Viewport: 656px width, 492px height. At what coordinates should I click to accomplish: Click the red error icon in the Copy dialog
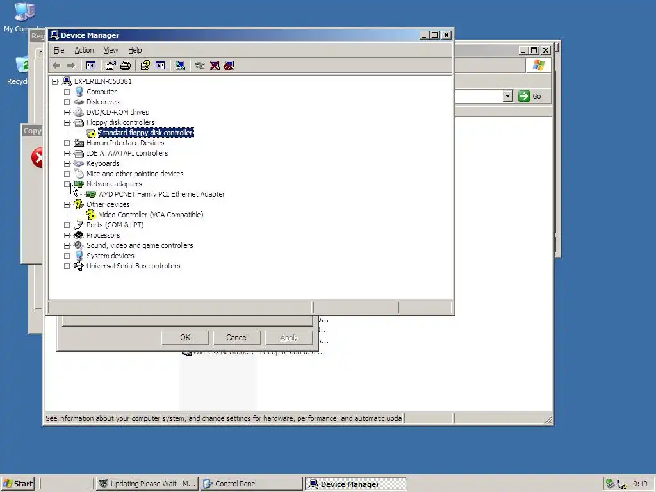(x=37, y=158)
